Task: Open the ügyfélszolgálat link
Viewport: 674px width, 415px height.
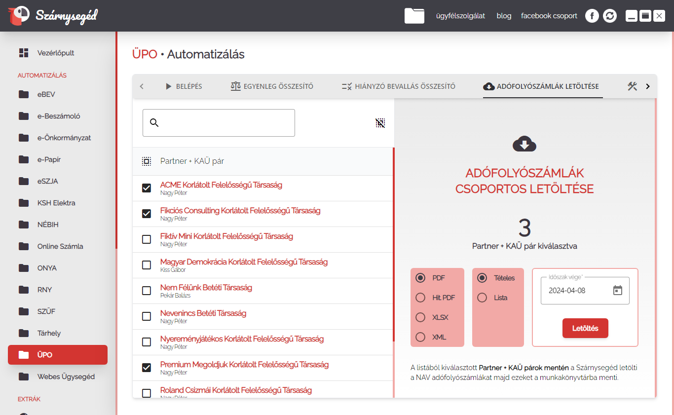Action: coord(460,16)
